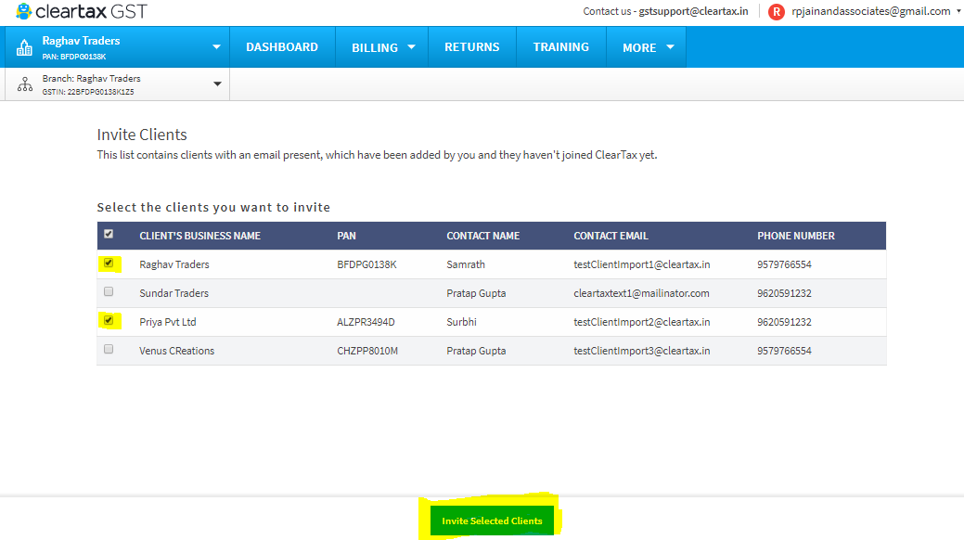The height and width of the screenshot is (540, 964).
Task: Click the CONTACT EMAIL column header
Action: pyautogui.click(x=611, y=236)
